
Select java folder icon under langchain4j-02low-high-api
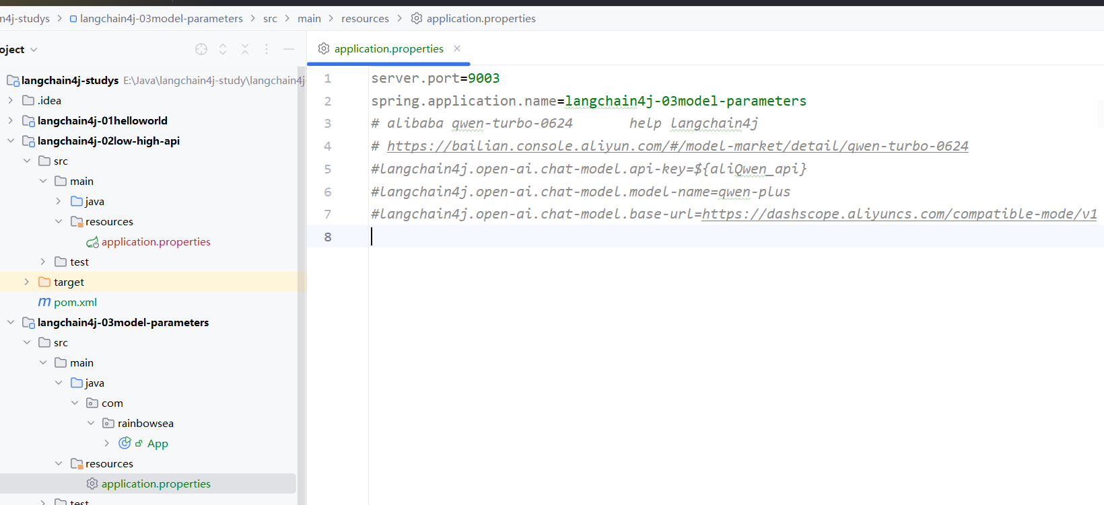(77, 201)
